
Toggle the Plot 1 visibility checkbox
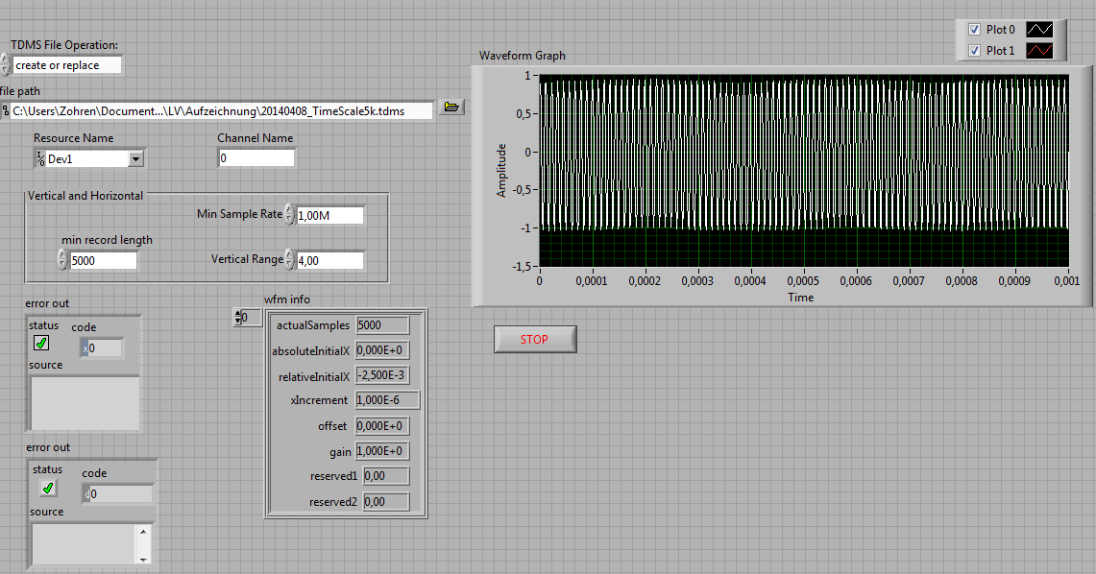point(974,51)
